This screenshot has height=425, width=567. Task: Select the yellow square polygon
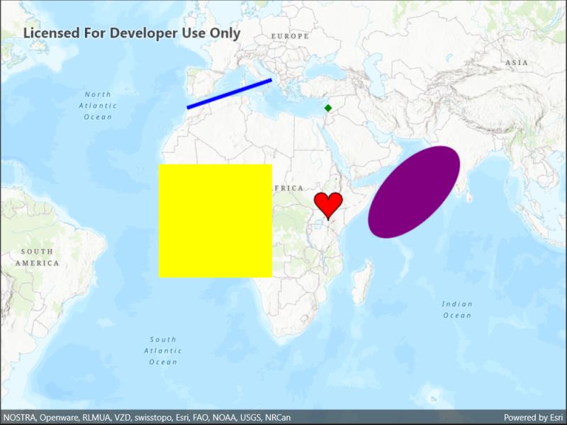point(215,221)
